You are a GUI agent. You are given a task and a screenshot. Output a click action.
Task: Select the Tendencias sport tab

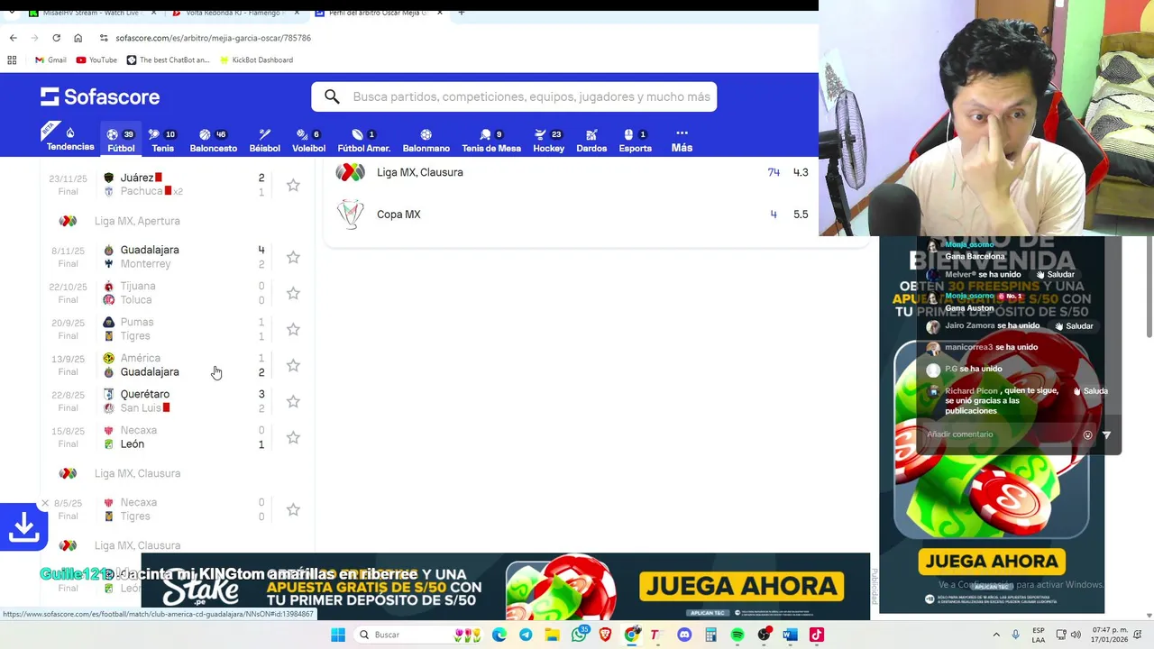point(70,139)
